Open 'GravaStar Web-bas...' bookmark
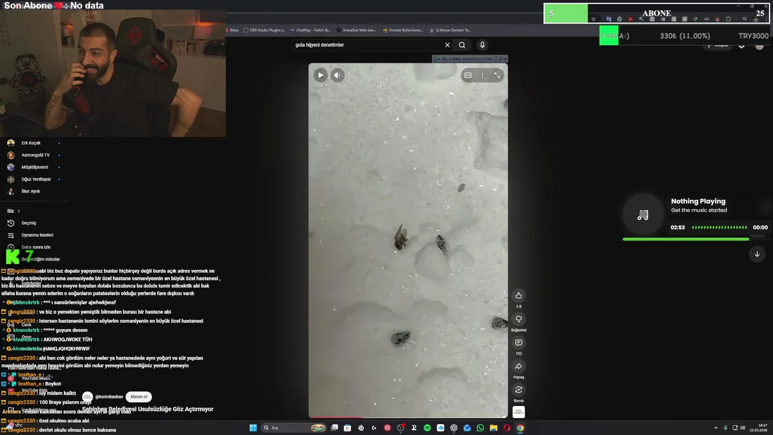Screen dimensions: 773x435 [x=356, y=30]
